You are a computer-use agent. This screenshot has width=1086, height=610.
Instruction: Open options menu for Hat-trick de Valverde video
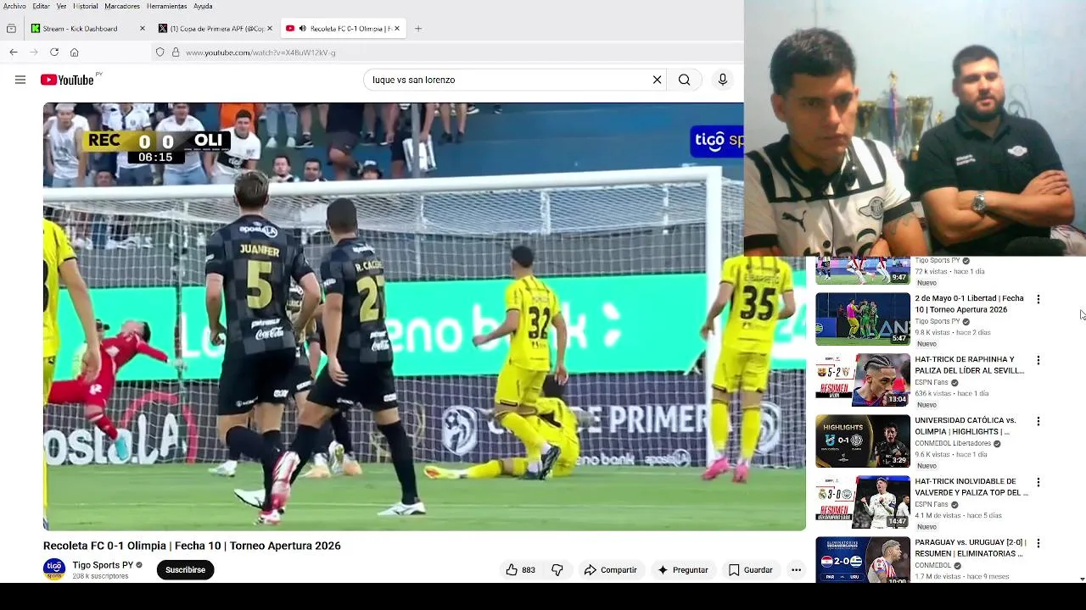click(x=1038, y=482)
